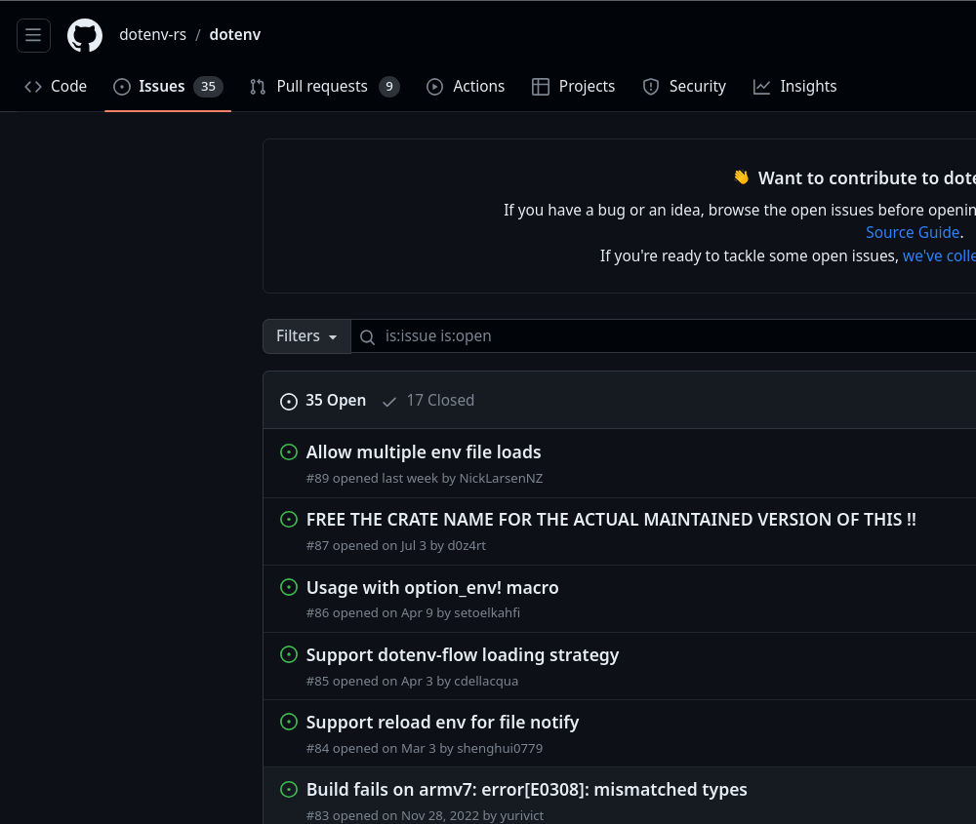
Task: Open the "FREE THE CRATE NAME" issue
Action: (611, 520)
